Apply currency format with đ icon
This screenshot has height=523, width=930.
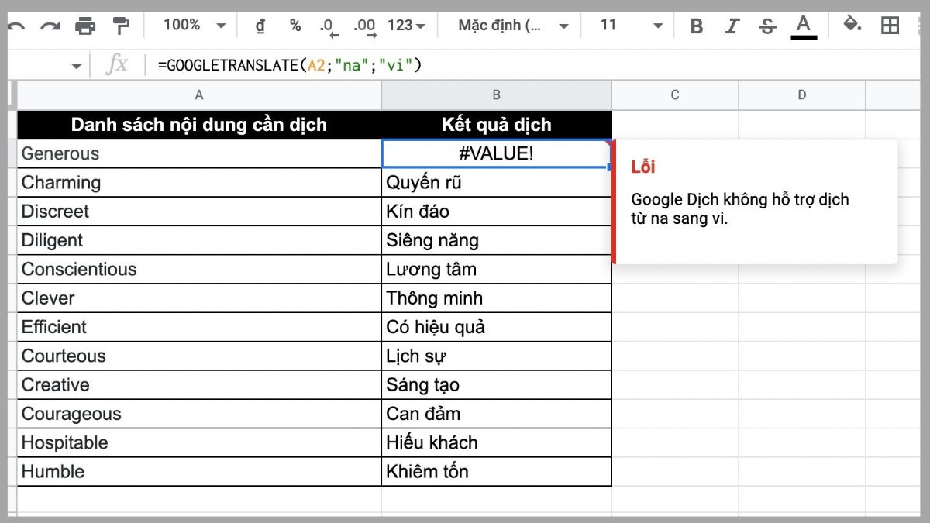tap(260, 25)
